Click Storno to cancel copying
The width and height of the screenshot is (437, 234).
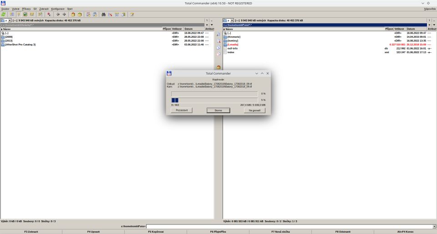click(218, 110)
